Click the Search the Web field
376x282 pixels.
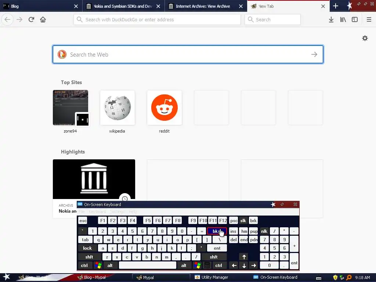tap(188, 54)
